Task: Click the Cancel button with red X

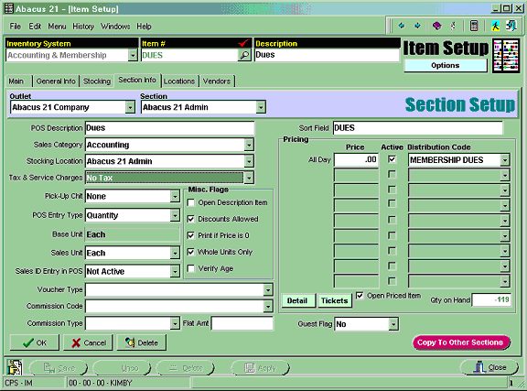Action: [88, 342]
